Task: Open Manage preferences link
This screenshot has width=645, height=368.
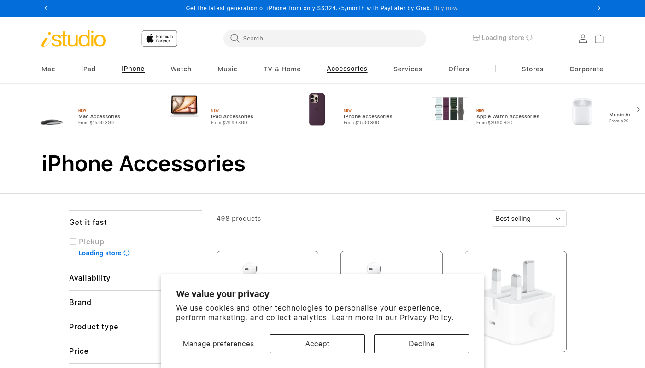Action: point(218,344)
